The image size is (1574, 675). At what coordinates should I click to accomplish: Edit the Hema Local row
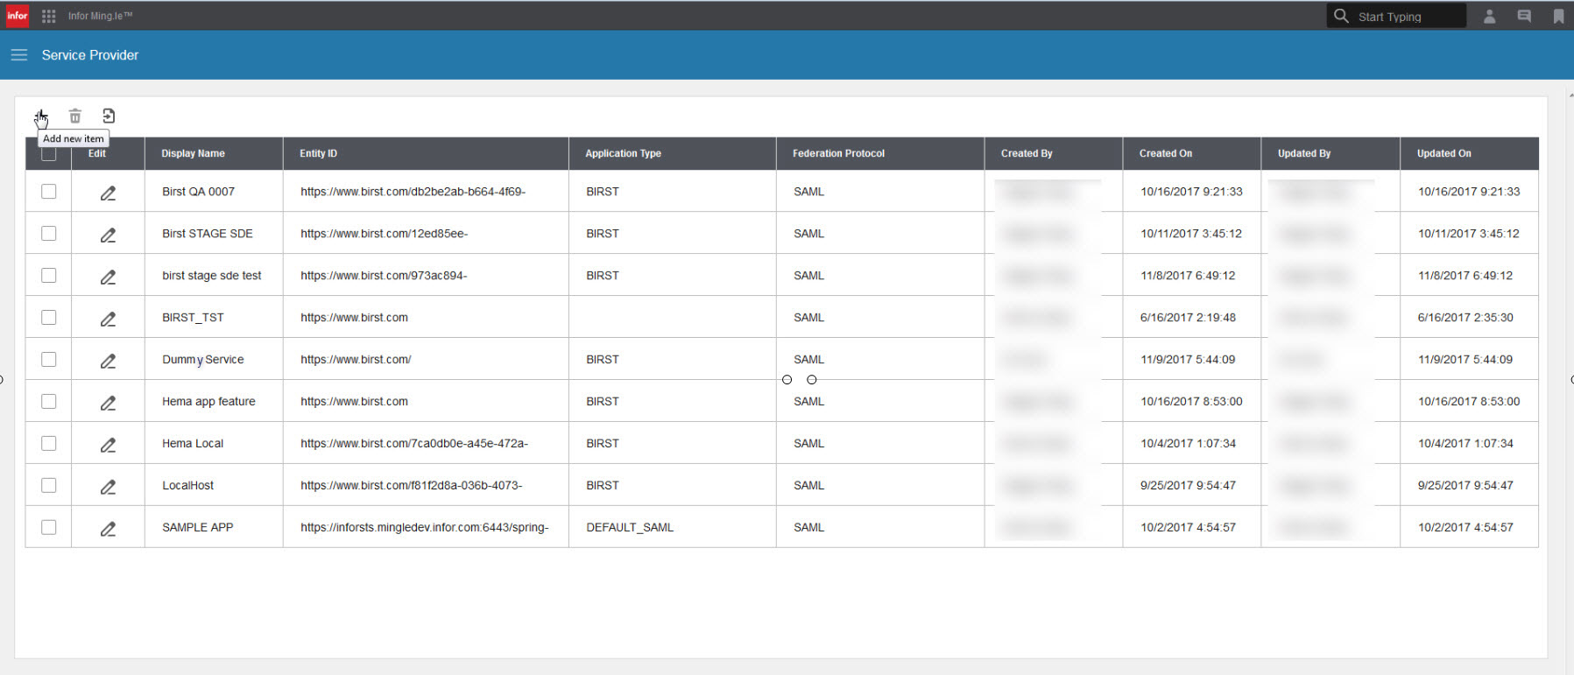pos(108,445)
